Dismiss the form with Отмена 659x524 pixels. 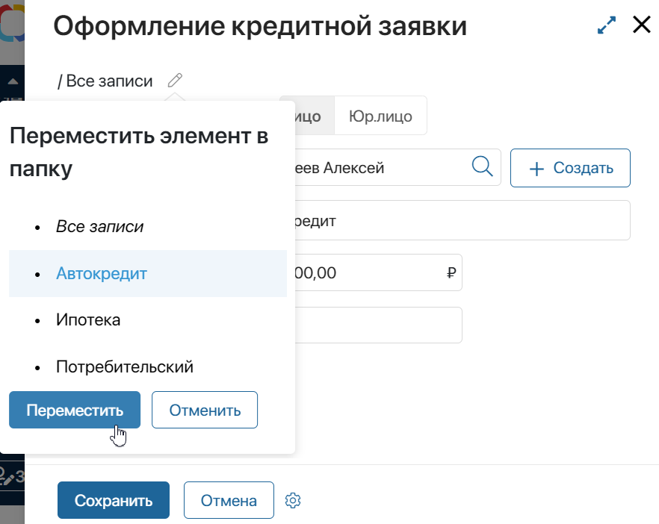(229, 500)
